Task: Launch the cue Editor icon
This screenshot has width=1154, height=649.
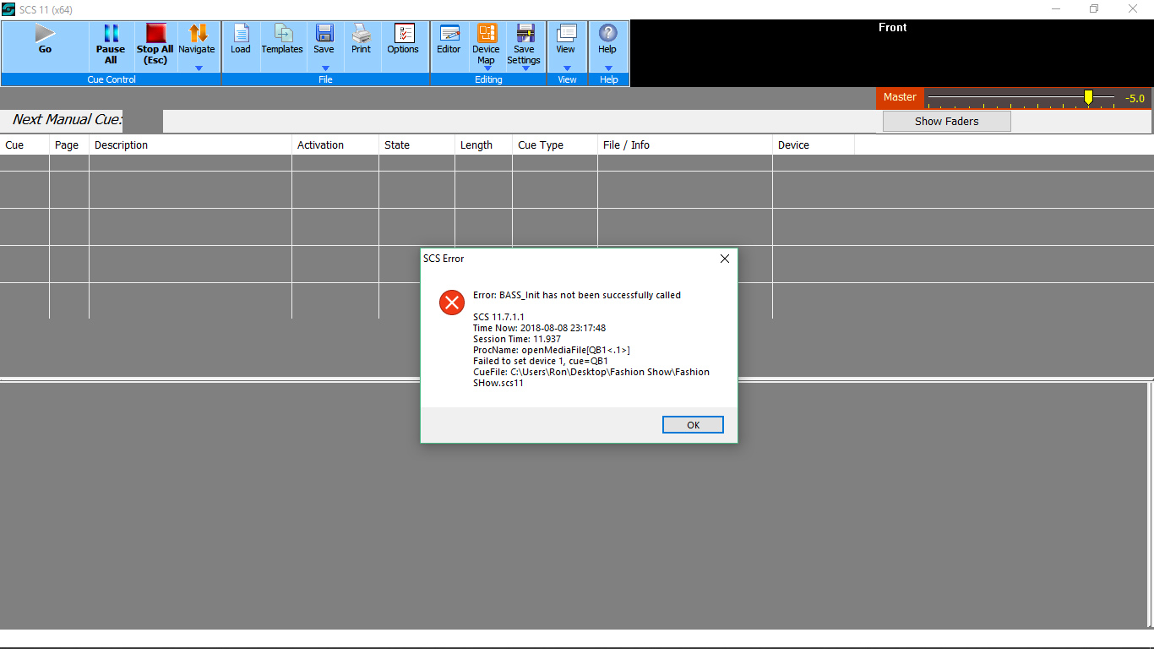Action: click(x=449, y=34)
